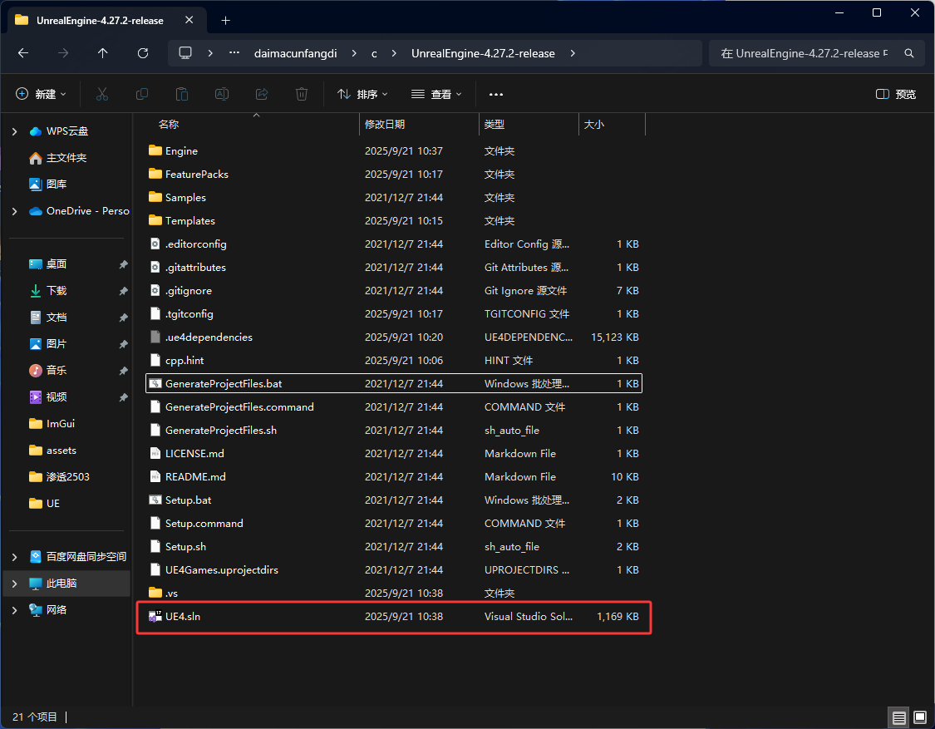Click the search magnifier icon
The height and width of the screenshot is (729, 935).
tap(908, 53)
